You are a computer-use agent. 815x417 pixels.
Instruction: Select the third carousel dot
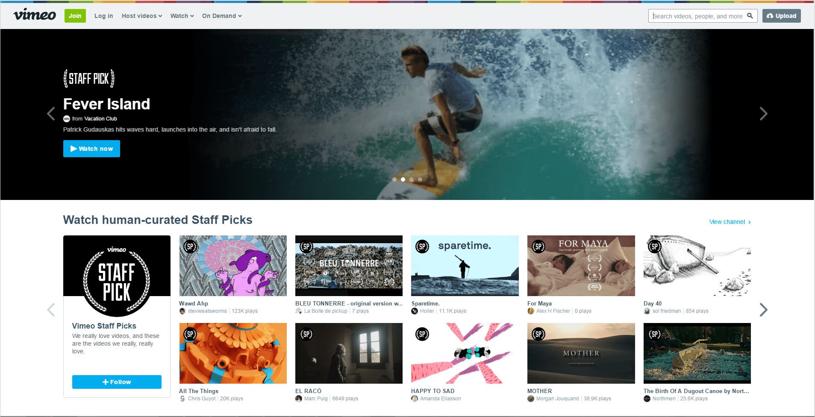412,179
